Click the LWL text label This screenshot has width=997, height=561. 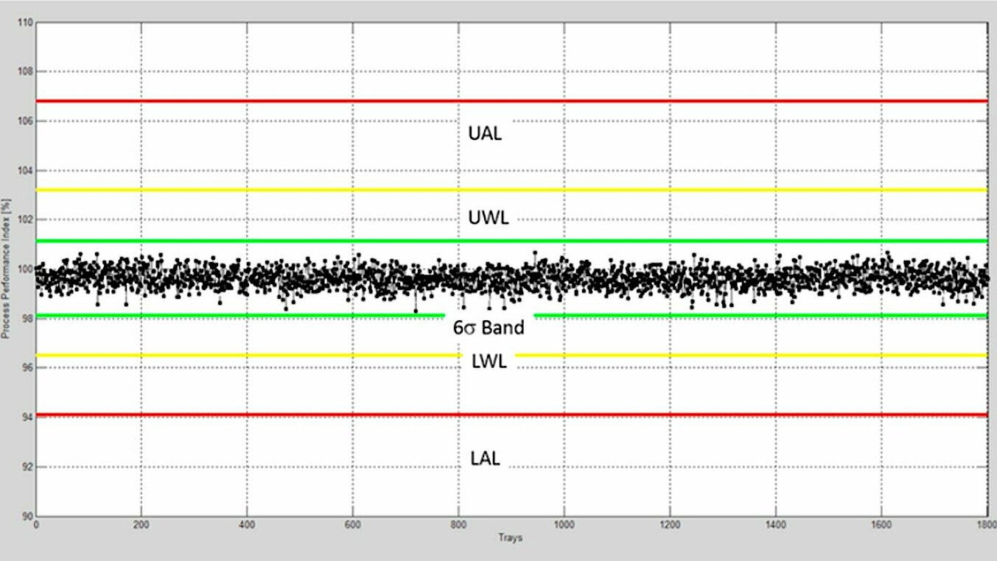489,361
